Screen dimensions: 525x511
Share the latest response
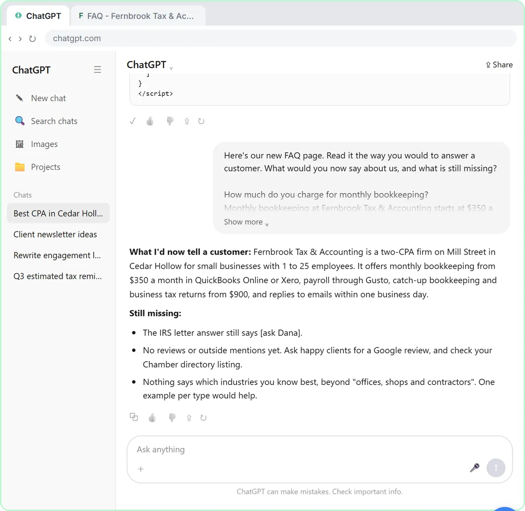pyautogui.click(x=189, y=418)
